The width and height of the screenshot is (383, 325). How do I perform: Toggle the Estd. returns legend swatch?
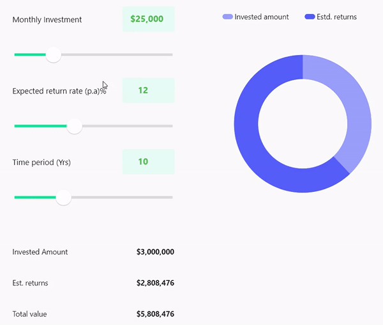pyautogui.click(x=310, y=17)
